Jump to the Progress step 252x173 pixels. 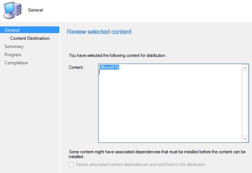(x=13, y=55)
